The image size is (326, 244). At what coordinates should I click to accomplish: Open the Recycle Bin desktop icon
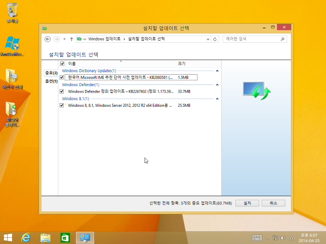[12, 12]
